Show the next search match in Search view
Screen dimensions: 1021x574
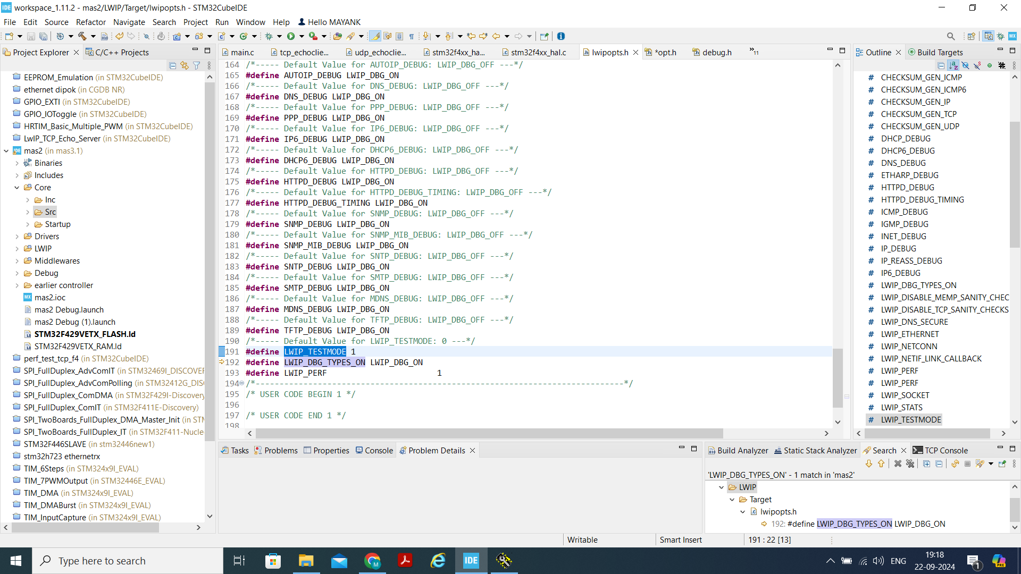point(869,464)
